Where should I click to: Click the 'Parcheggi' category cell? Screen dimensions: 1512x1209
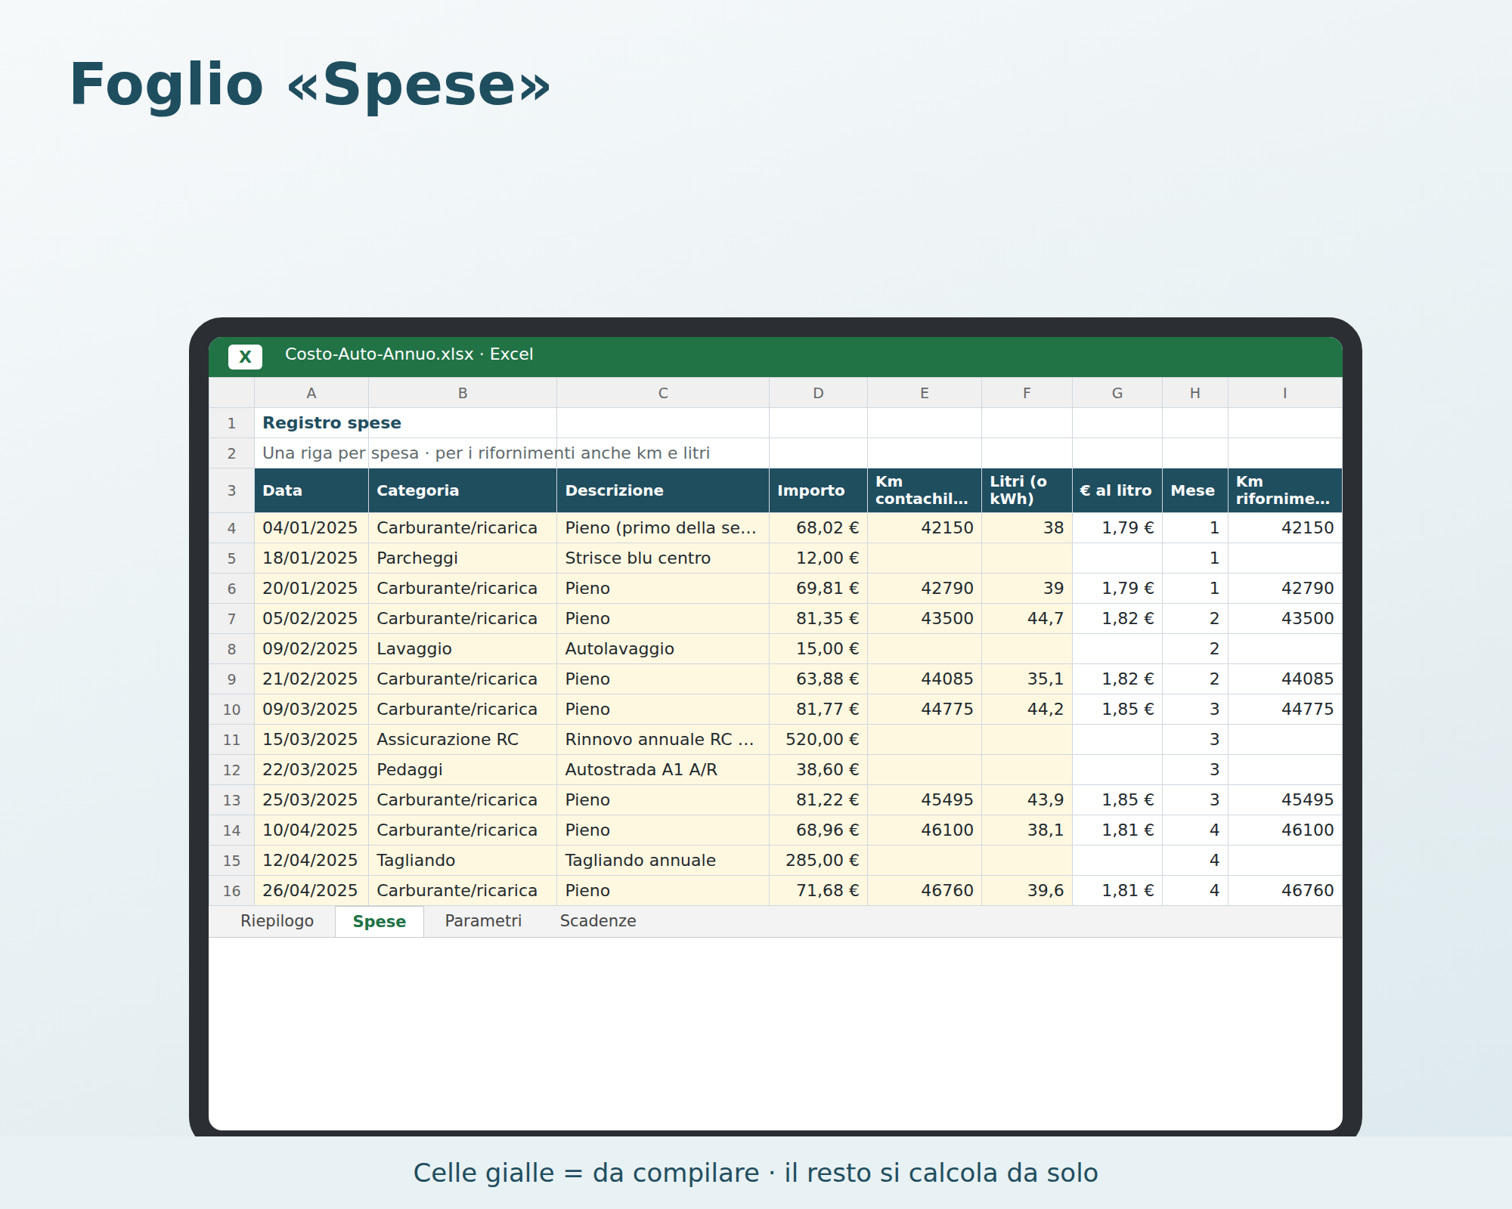[x=463, y=558]
